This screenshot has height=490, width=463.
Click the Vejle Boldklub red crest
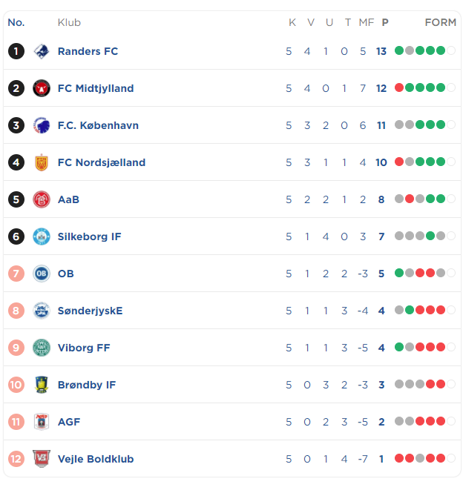(42, 458)
